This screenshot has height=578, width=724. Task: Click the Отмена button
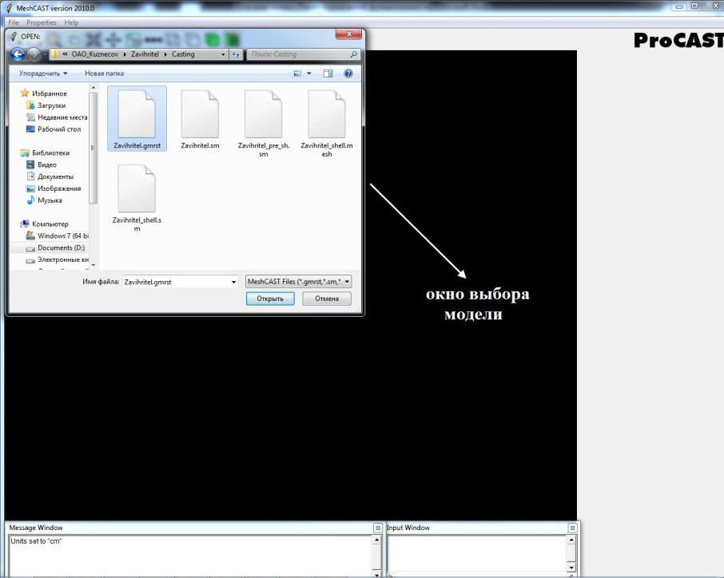pyautogui.click(x=327, y=299)
